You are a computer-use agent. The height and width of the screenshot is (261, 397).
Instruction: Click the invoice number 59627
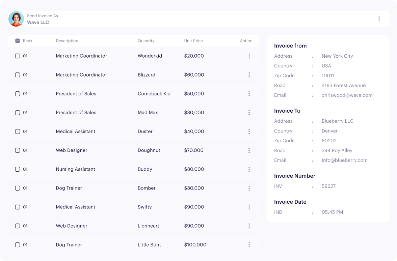click(328, 186)
